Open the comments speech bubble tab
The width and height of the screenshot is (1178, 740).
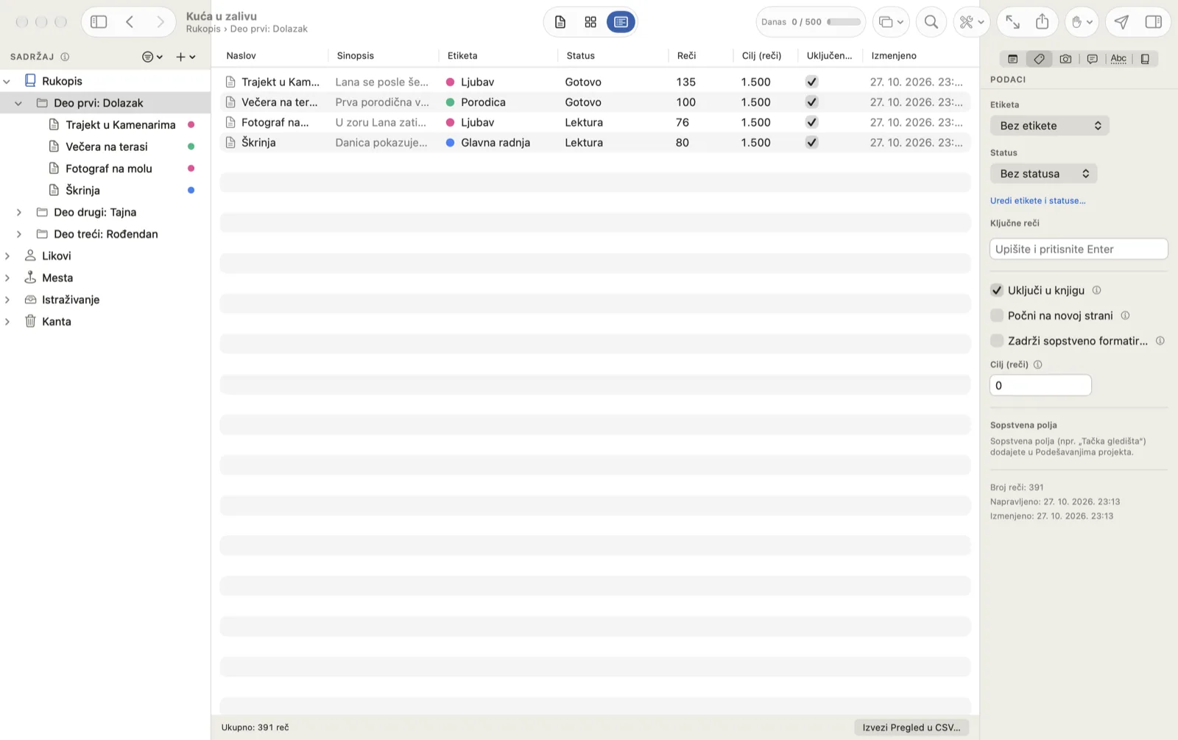1093,59
